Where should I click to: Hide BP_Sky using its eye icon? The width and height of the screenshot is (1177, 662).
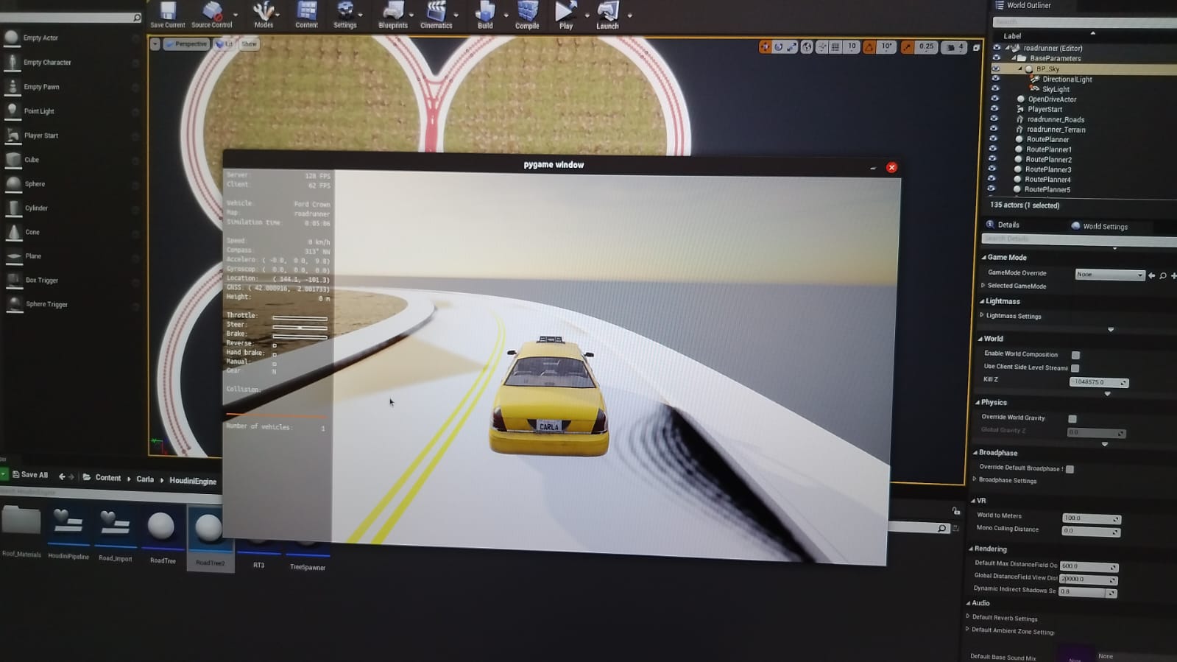995,68
